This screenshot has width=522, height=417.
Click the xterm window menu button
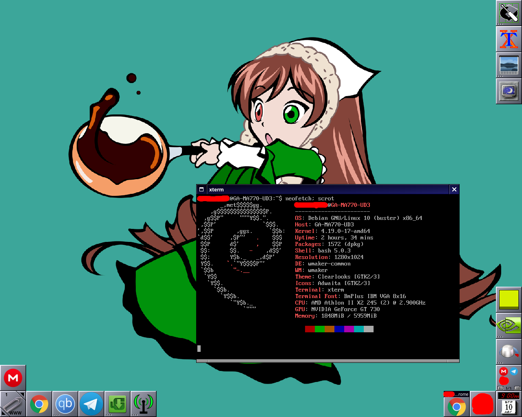coord(201,189)
